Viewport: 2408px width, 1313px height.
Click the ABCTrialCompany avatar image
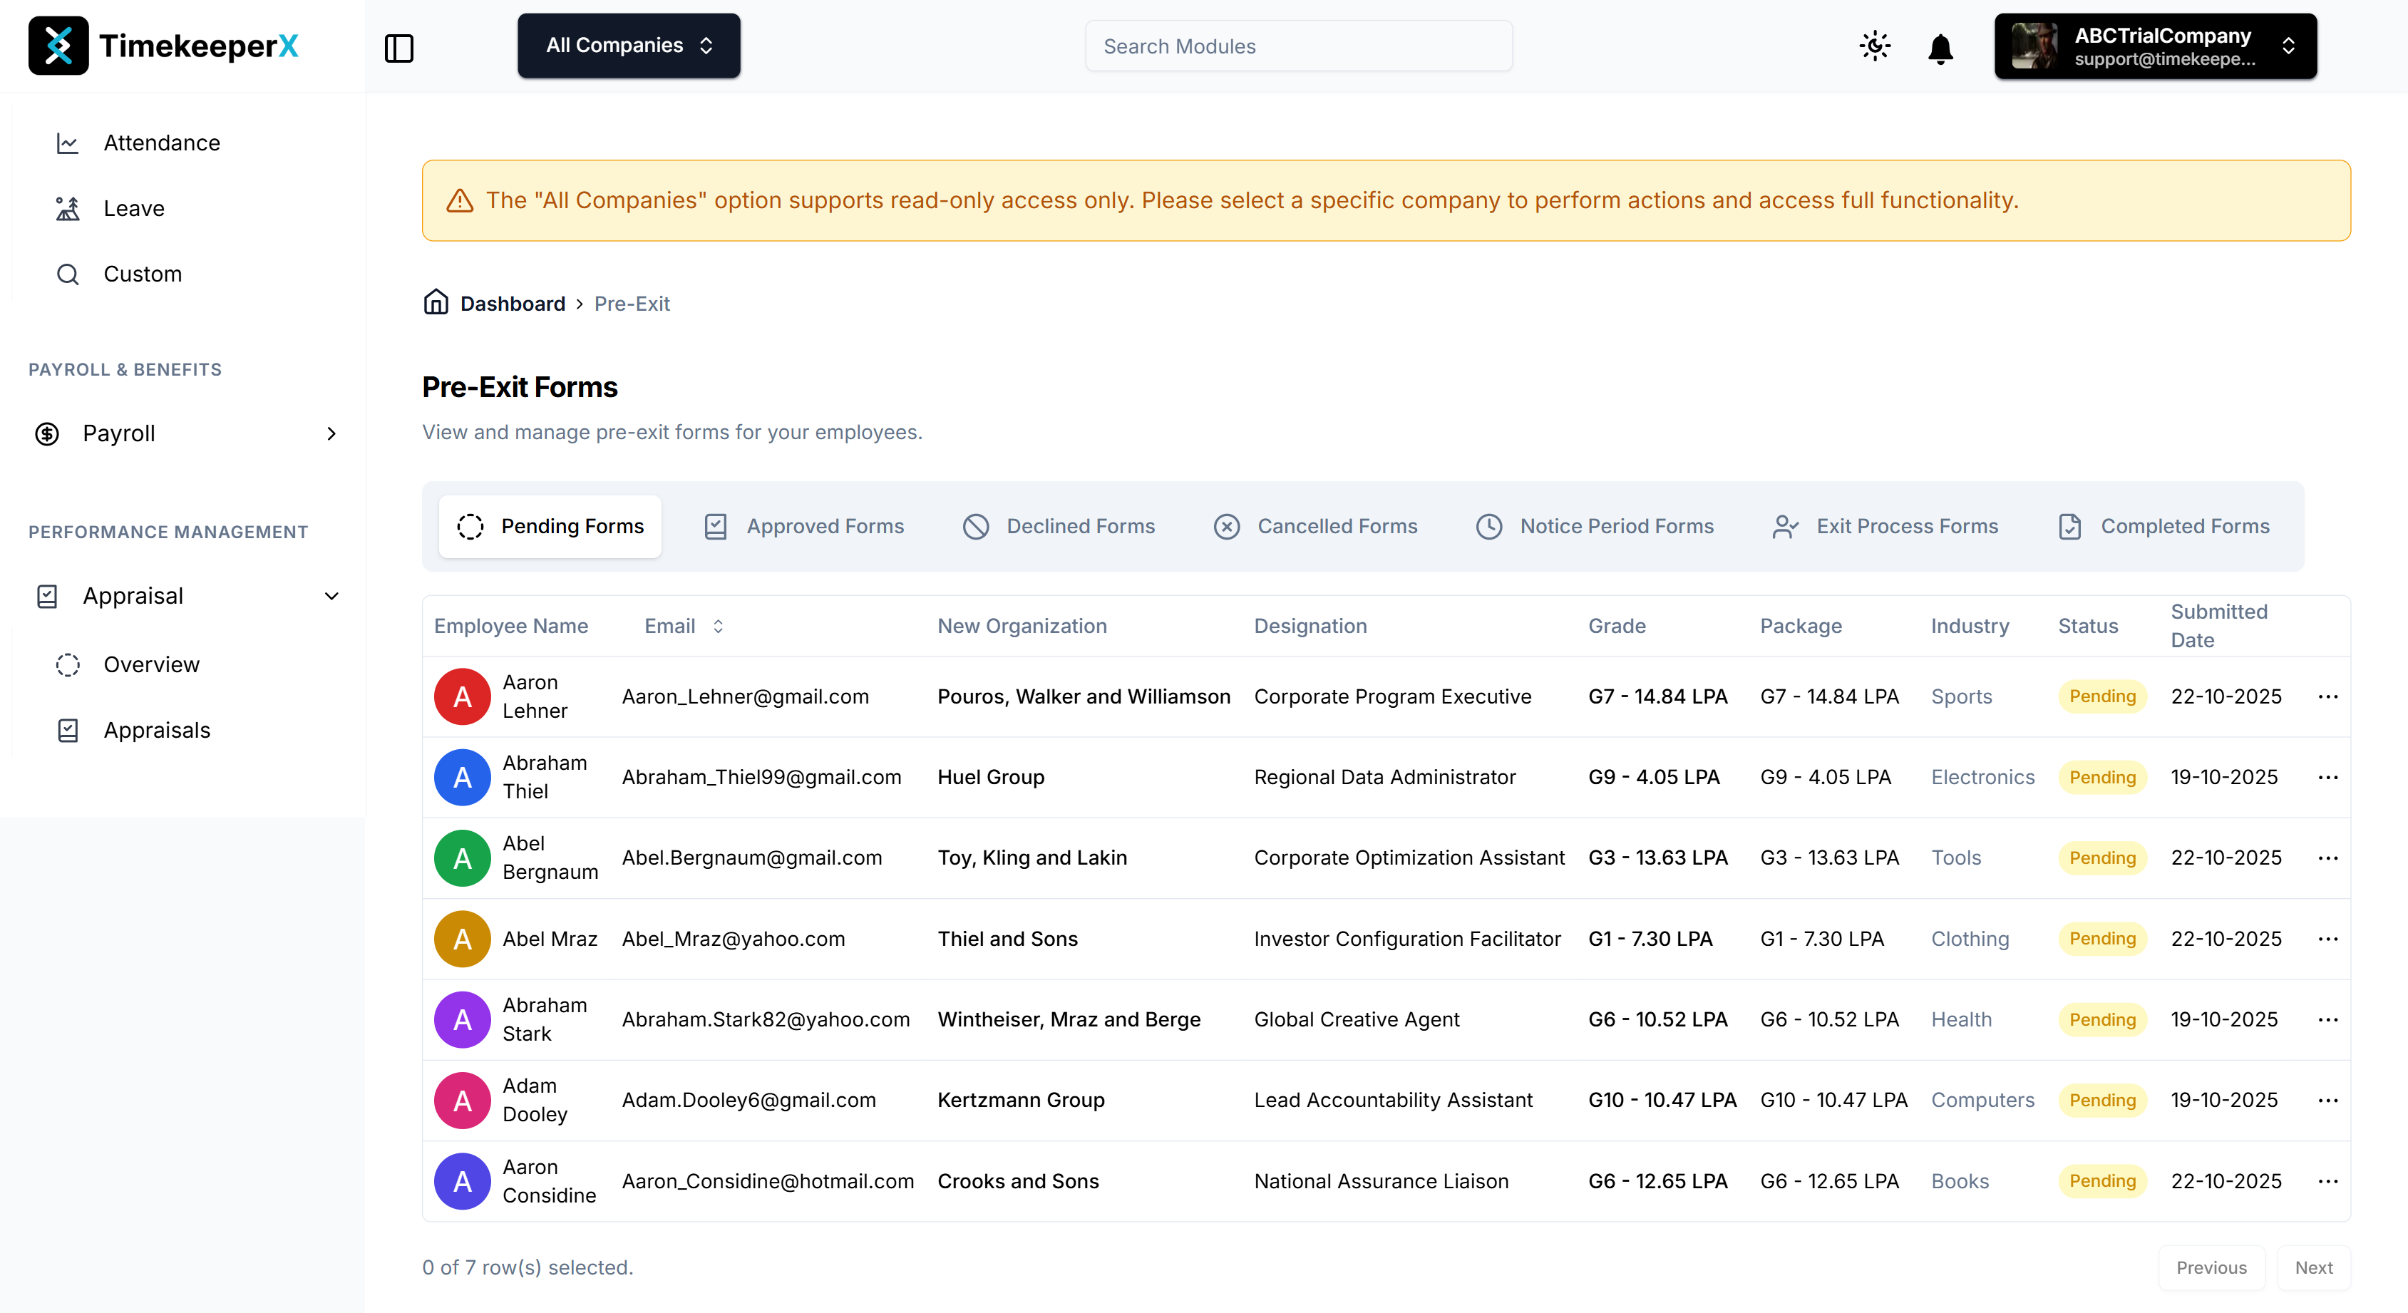click(2034, 46)
